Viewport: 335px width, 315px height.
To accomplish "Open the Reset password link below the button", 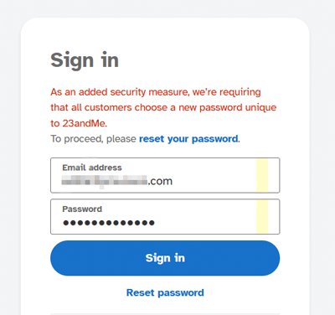I will pyautogui.click(x=165, y=292).
